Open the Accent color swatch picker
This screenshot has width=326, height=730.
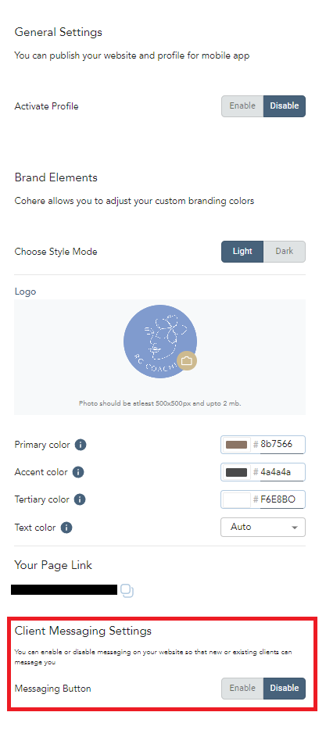236,472
